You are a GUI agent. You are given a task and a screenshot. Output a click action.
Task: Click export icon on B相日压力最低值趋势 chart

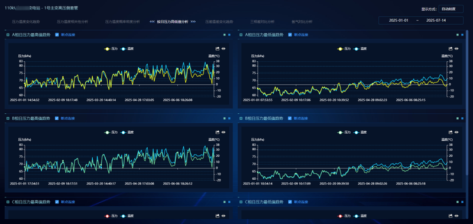[x=451, y=132]
